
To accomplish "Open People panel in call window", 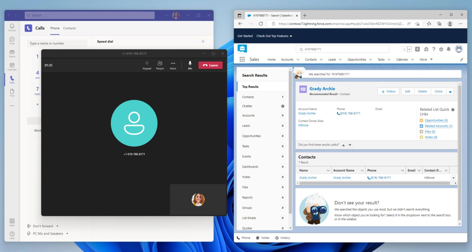I will tap(160, 65).
